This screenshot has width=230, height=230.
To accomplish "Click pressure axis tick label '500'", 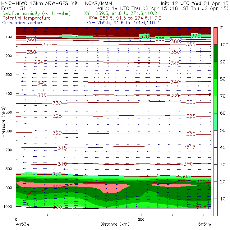I will (9, 113).
